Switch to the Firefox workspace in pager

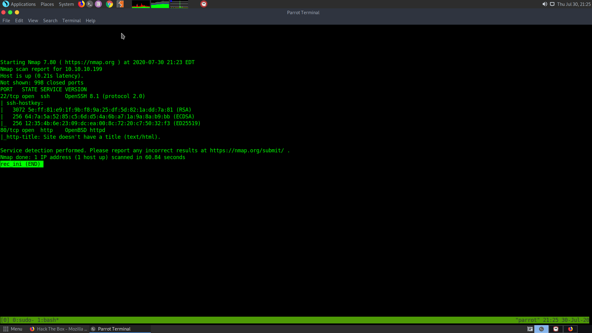coord(570,329)
